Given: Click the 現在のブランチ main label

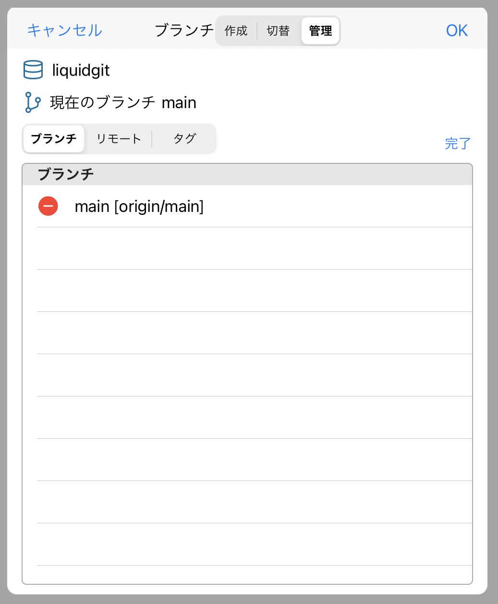Looking at the screenshot, I should 123,103.
